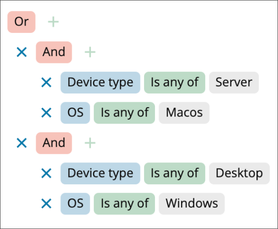Toggle the root Or operator
The height and width of the screenshot is (229, 278).
tap(21, 22)
